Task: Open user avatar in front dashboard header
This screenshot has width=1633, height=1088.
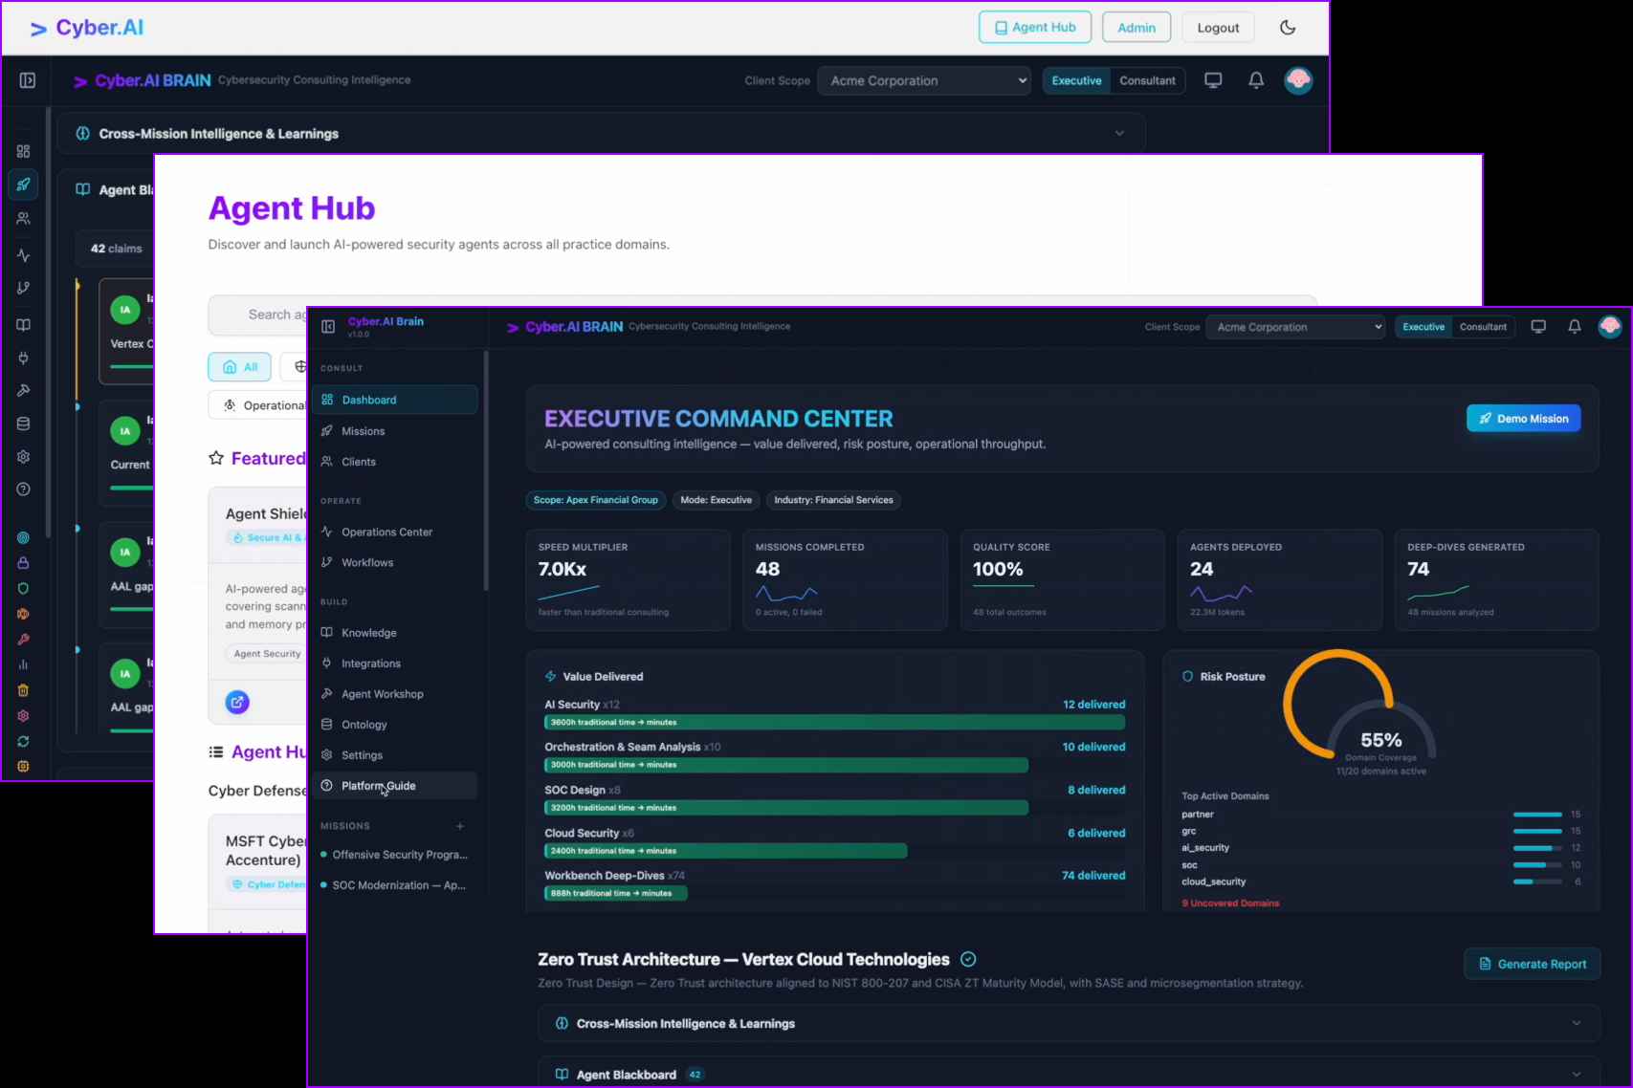Action: (x=1610, y=327)
